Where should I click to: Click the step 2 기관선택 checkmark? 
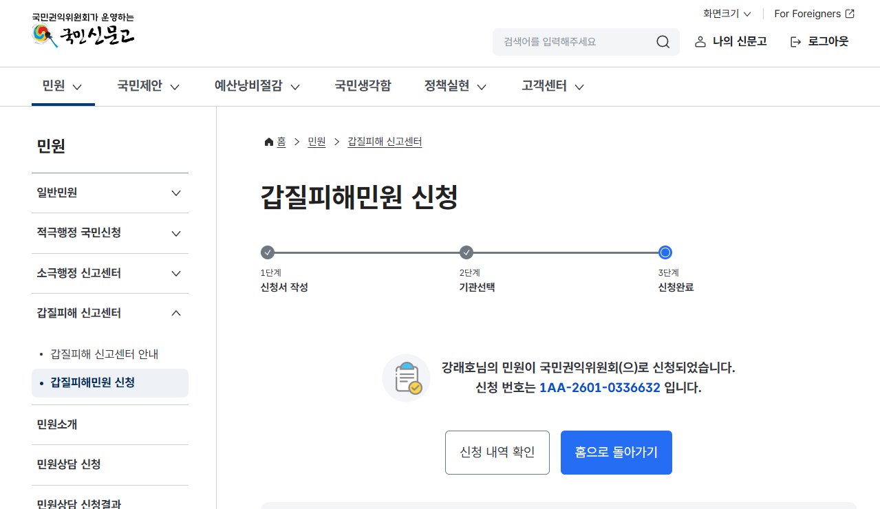point(466,252)
